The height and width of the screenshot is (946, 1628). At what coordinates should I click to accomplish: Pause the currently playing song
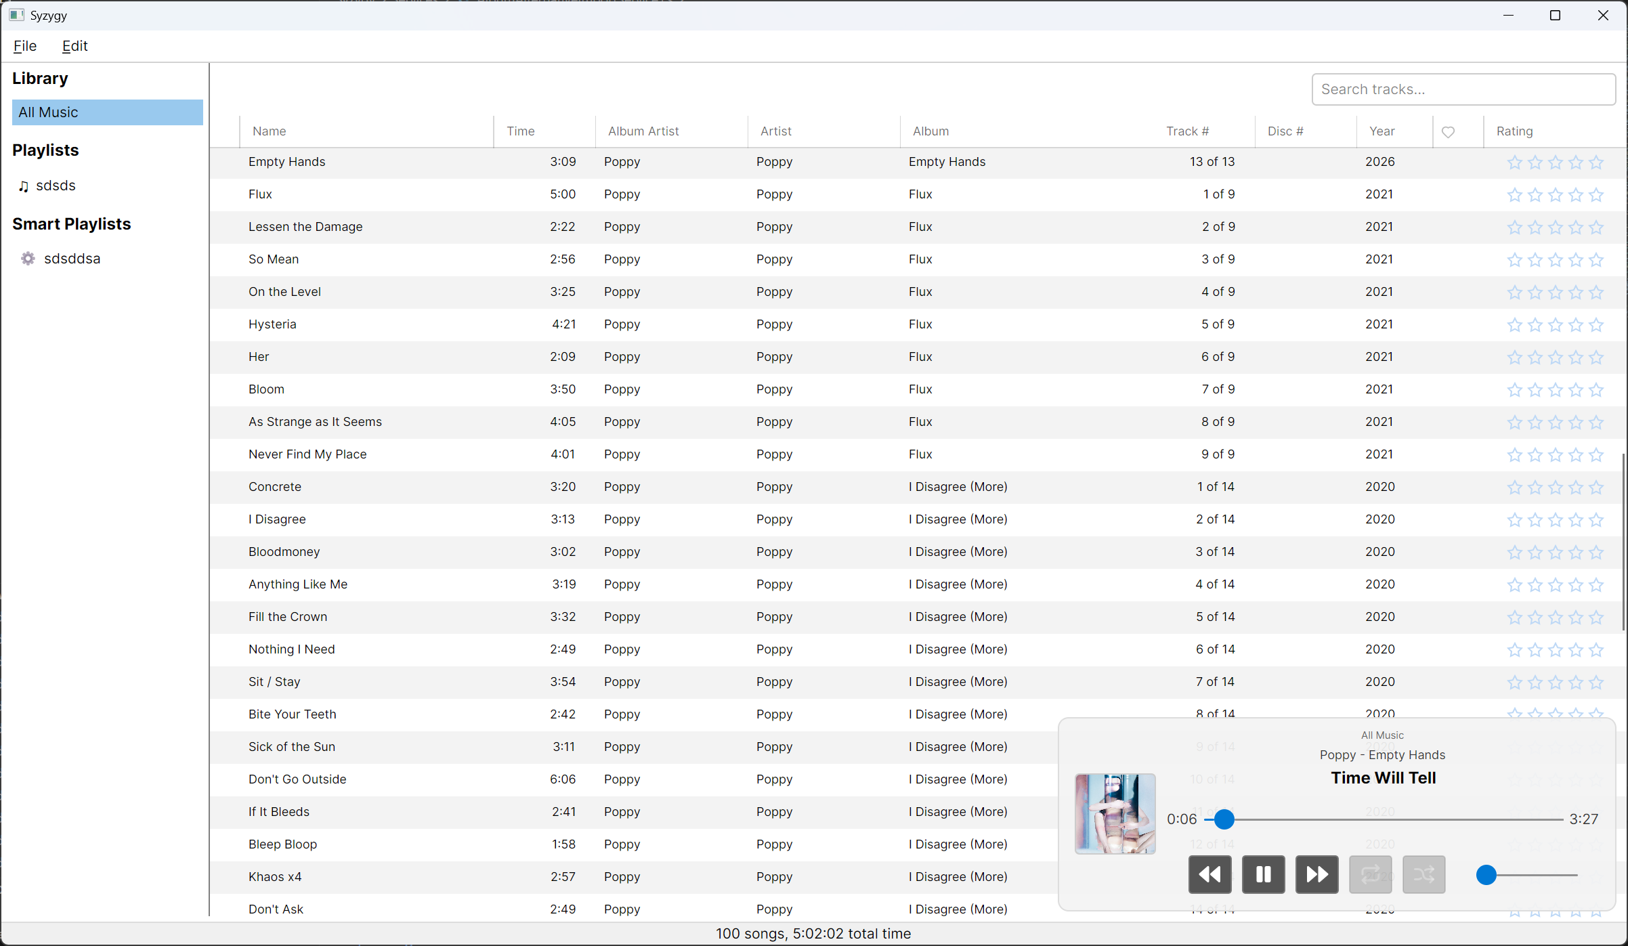coord(1263,874)
